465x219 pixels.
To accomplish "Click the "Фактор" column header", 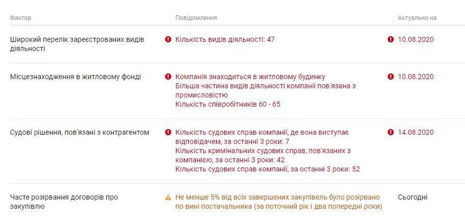I will [x=21, y=18].
